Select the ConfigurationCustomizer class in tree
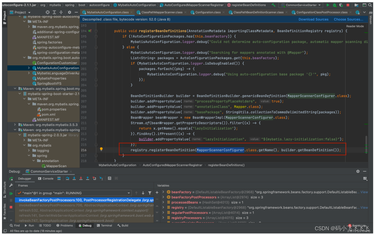This screenshot has height=234, width=374. (57, 63)
